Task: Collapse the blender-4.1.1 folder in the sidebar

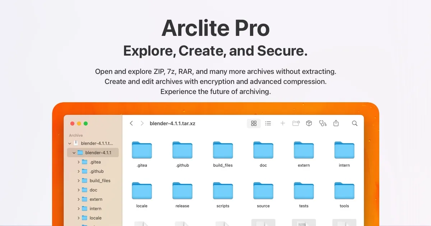Action: click(74, 152)
